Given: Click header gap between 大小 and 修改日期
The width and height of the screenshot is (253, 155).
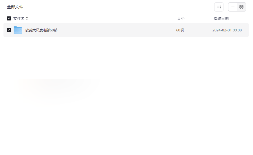Looking at the screenshot, I should click(x=199, y=18).
